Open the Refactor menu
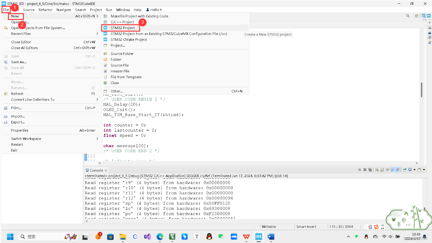 coord(45,10)
